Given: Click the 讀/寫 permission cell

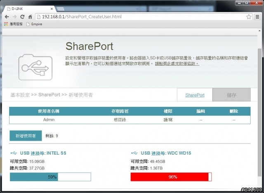Looking at the screenshot, I should pos(168,120).
